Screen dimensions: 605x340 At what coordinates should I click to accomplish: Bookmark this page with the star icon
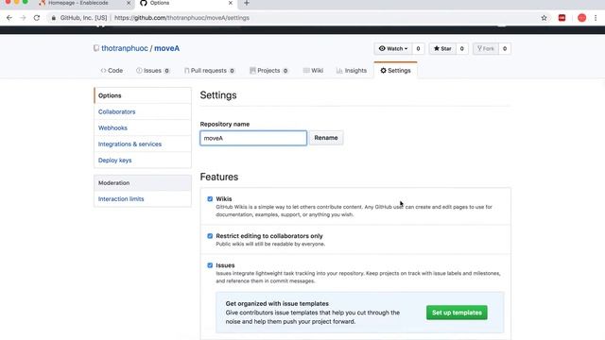pos(544,18)
